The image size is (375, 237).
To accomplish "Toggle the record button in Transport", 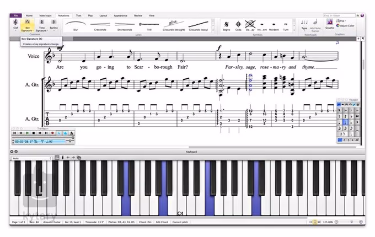I will (x=53, y=133).
